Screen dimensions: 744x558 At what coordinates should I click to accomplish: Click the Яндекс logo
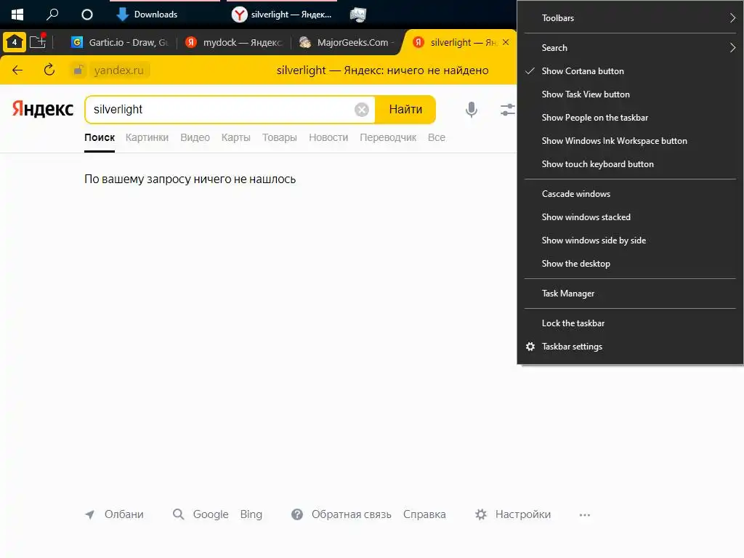[43, 109]
